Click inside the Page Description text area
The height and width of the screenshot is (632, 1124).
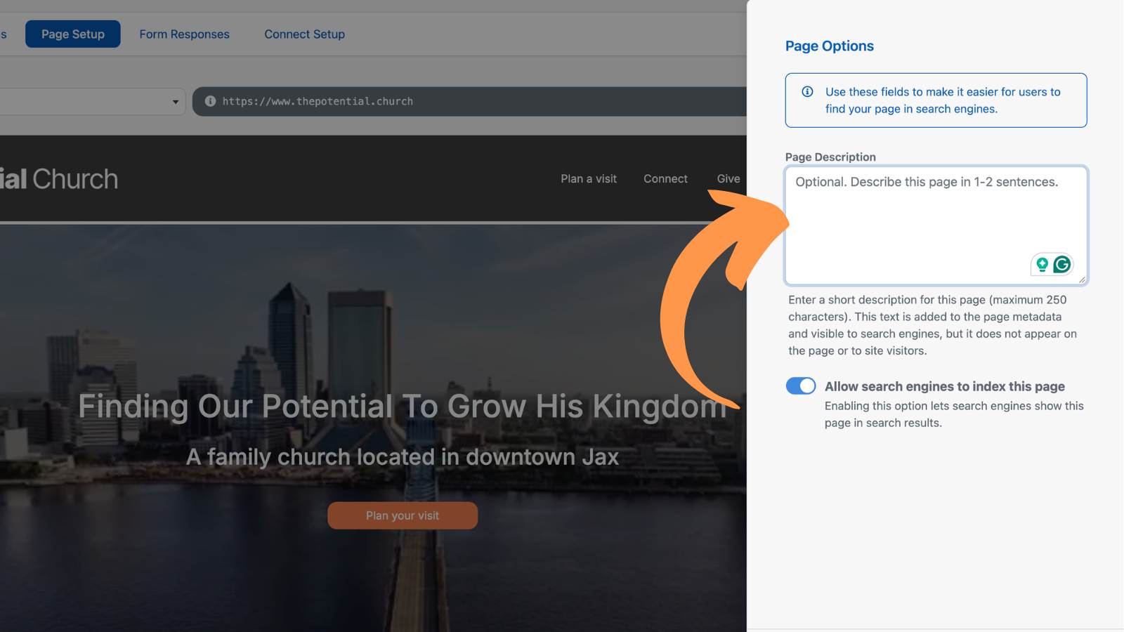[x=936, y=225]
